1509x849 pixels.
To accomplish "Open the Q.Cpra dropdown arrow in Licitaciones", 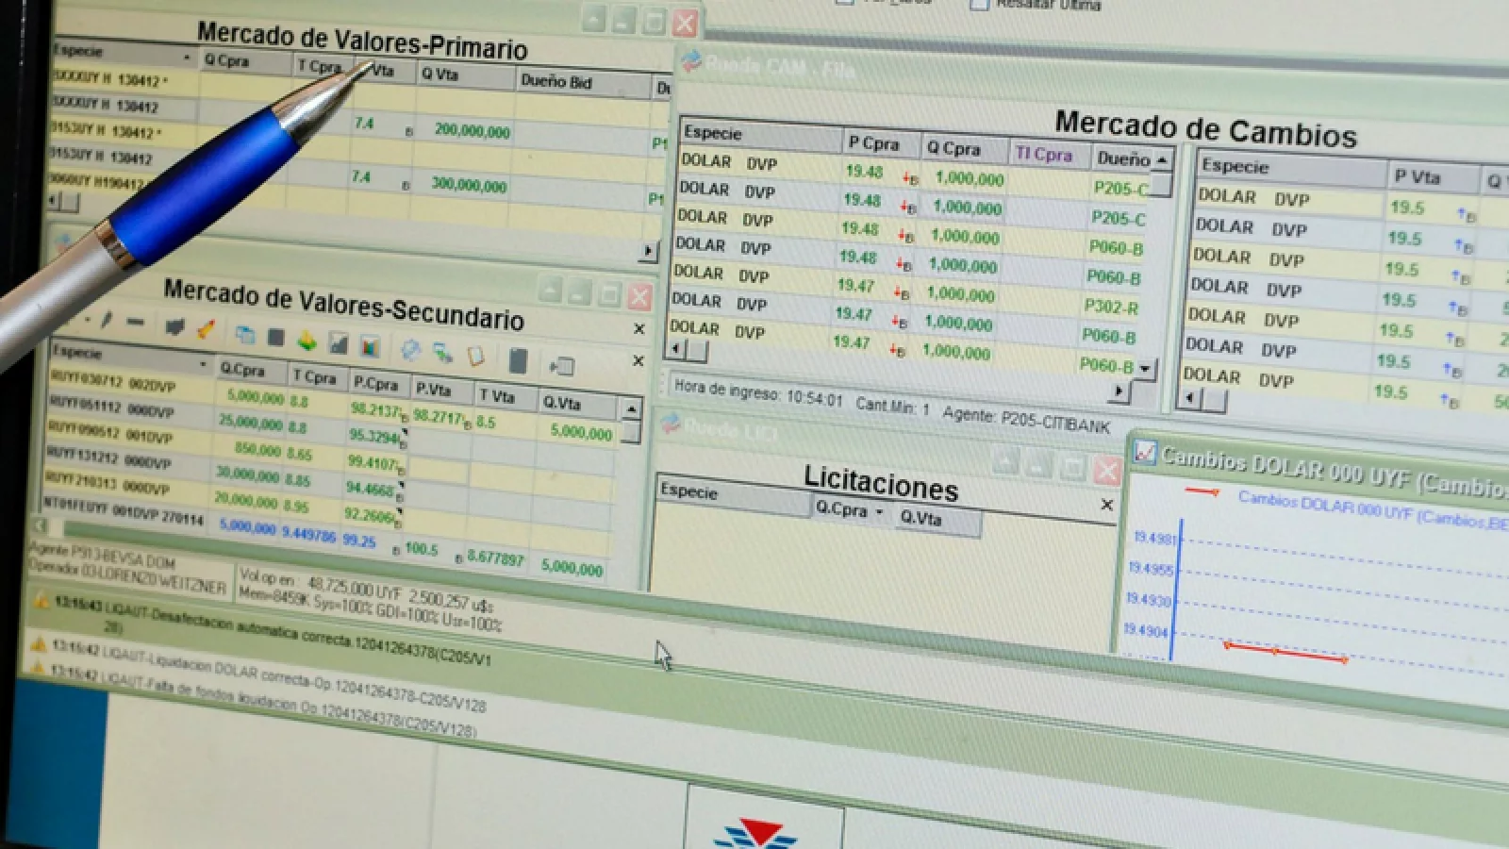I will pos(879,511).
